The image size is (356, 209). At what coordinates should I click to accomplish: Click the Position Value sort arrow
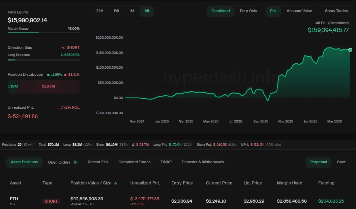(x=115, y=183)
